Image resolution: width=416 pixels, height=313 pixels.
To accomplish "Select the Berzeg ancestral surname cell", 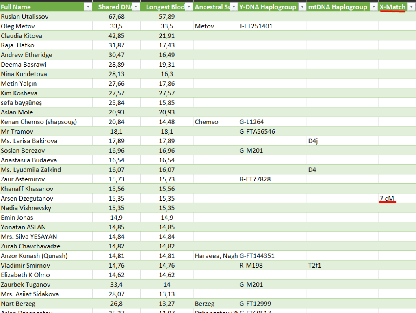I will point(204,304).
